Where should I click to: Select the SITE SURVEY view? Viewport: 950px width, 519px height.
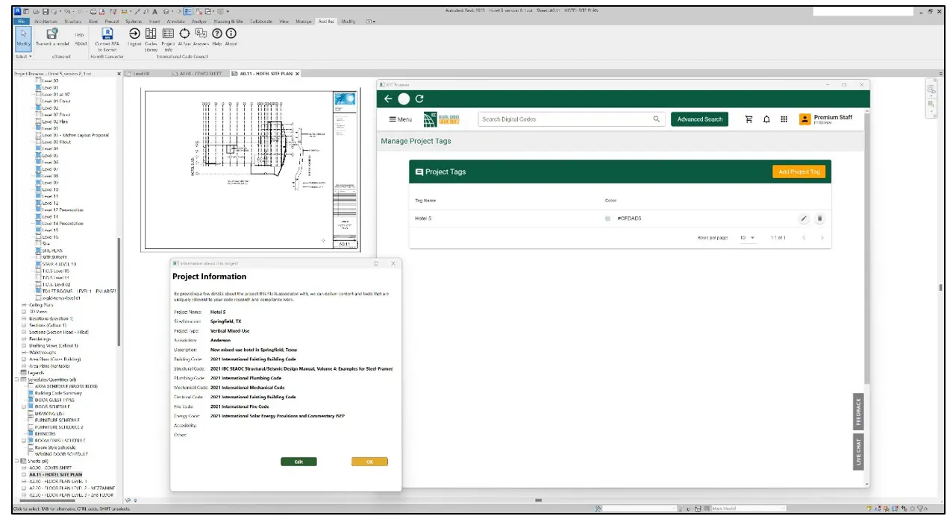click(55, 257)
